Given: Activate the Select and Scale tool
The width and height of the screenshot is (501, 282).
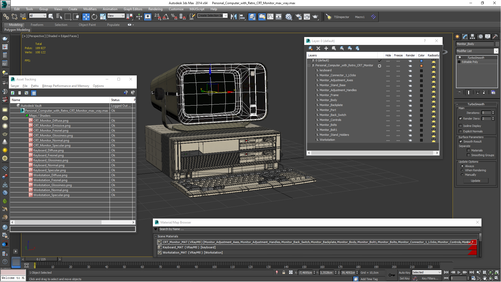Looking at the screenshot, I should [103, 17].
